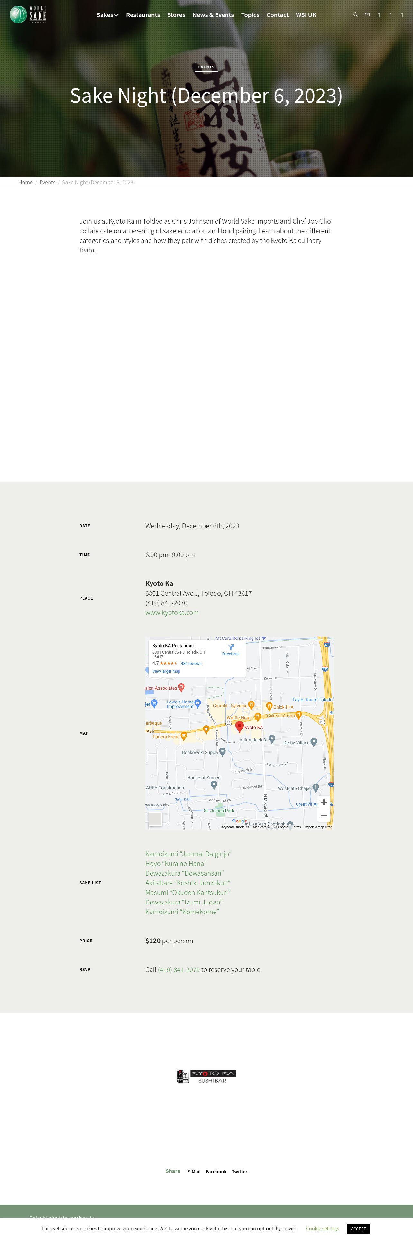Toggle map satellite layer thumbnail
Viewport: 413px width, 1239px height.
tap(155, 819)
